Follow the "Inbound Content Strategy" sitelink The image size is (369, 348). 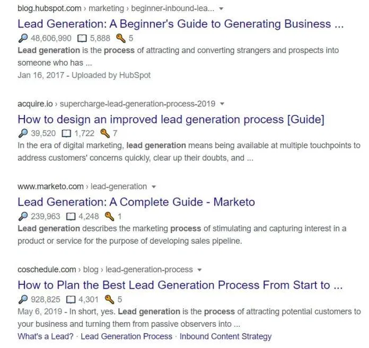pos(225,336)
